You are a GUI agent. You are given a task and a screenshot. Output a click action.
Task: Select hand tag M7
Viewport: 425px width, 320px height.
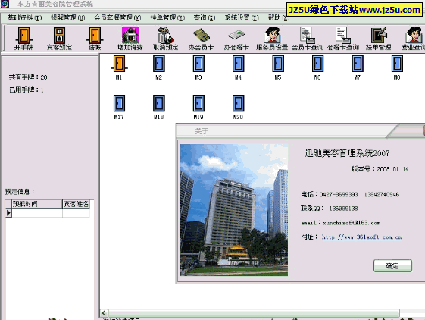click(x=358, y=67)
